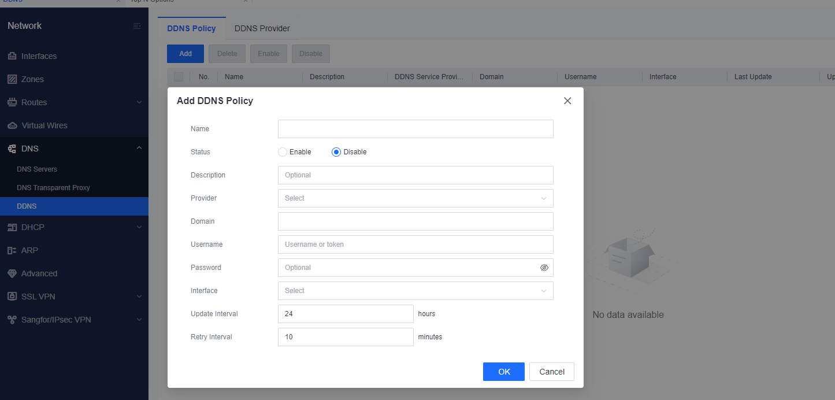This screenshot has height=400, width=835.
Task: Click the Cancel button
Action: (x=551, y=372)
